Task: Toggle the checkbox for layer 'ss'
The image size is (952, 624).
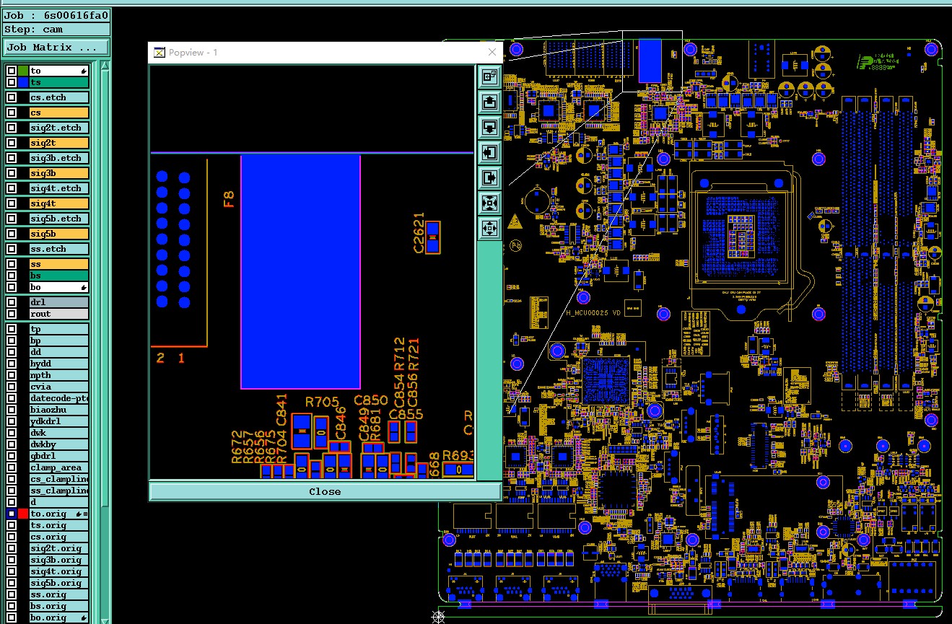Action: point(12,264)
